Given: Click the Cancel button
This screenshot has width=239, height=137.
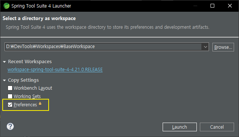Looking at the screenshot, I should (217, 127).
